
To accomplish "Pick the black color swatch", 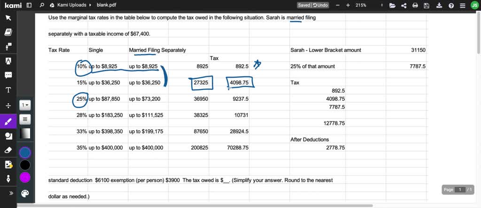I will (25, 165).
